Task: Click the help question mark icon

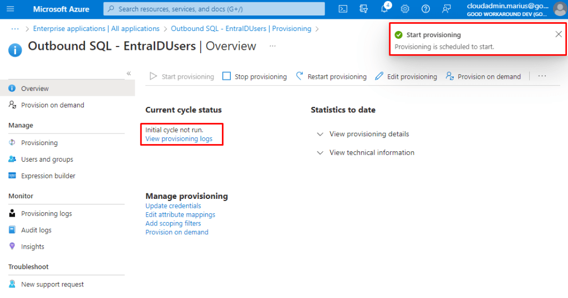Action: pos(425,9)
